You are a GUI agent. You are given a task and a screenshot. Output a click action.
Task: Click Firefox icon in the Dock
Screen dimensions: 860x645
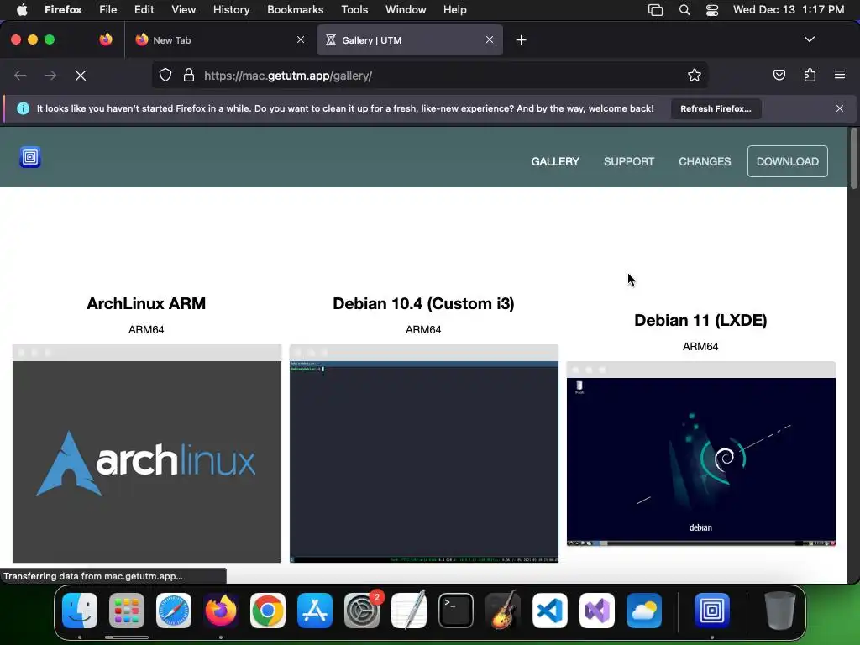click(221, 611)
